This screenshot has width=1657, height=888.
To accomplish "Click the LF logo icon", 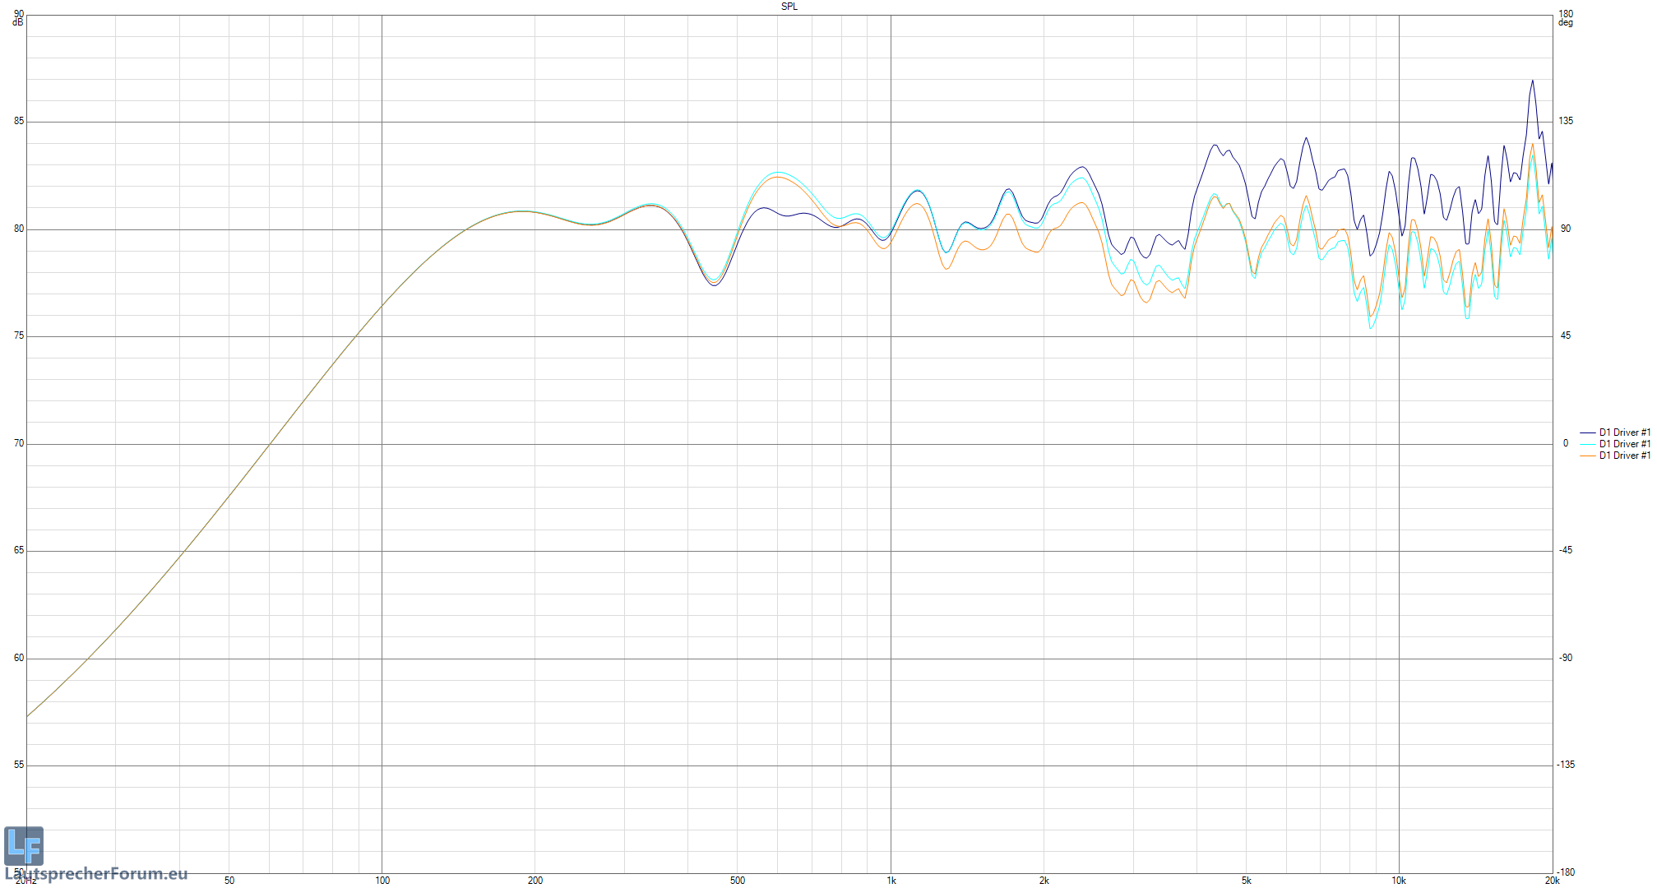I will 23,846.
